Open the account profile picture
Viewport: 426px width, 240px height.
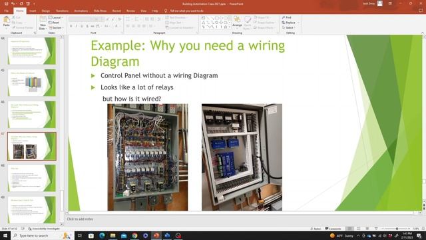380,3
